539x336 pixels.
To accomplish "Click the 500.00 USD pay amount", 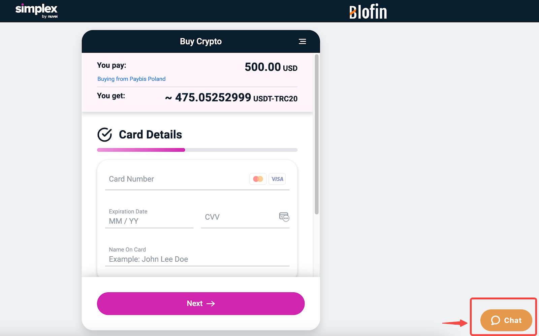I will coord(271,67).
